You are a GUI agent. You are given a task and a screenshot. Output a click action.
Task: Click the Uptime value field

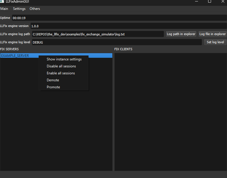(x=119, y=18)
